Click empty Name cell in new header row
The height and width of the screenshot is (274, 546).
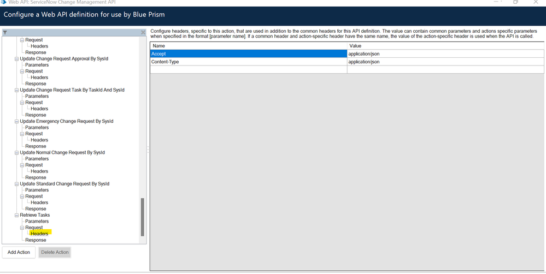click(x=249, y=69)
